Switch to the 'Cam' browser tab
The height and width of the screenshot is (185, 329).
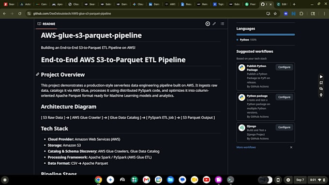coord(42,4)
